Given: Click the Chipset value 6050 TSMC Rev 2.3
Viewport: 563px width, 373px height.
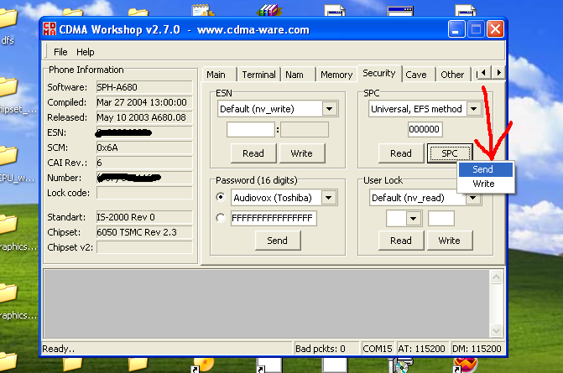Looking at the screenshot, I should [x=144, y=232].
